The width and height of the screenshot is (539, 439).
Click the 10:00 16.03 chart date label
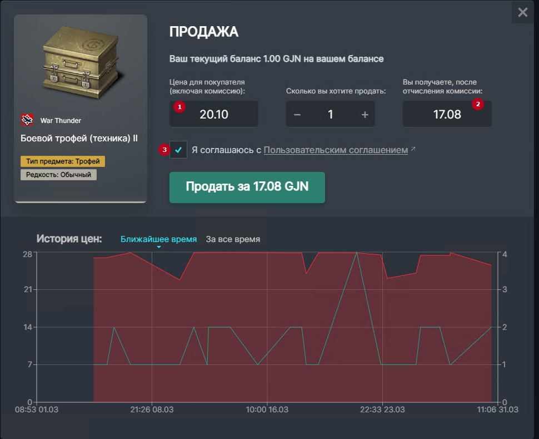click(x=267, y=410)
